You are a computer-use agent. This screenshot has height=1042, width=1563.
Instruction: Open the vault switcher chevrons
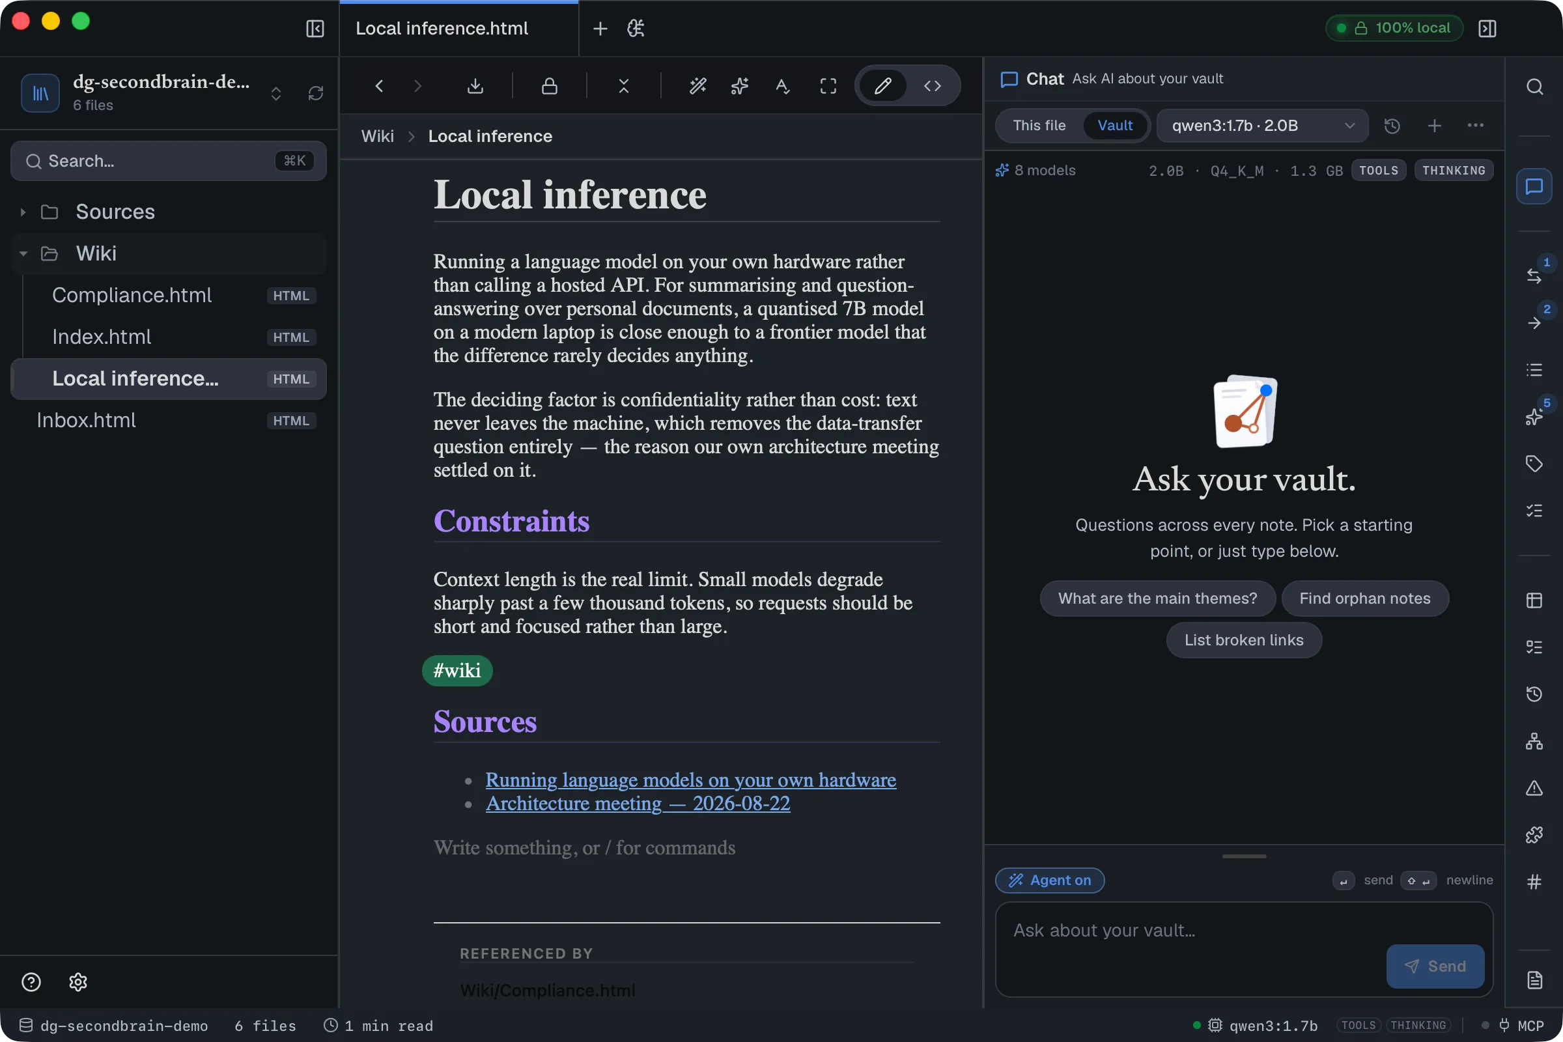click(x=275, y=93)
